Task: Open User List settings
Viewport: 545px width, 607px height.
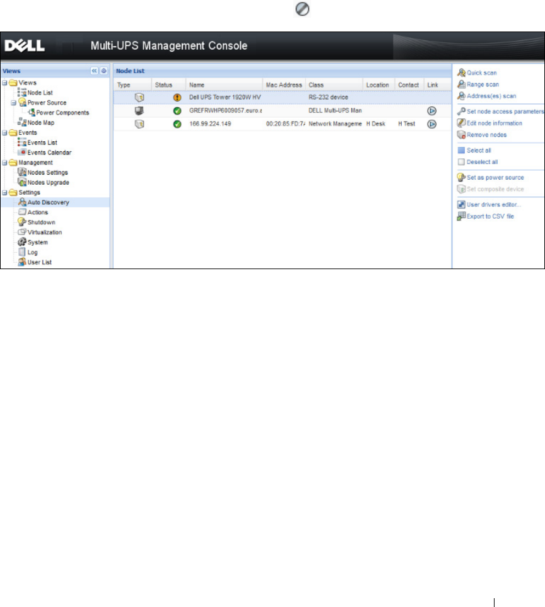Action: pos(40,262)
